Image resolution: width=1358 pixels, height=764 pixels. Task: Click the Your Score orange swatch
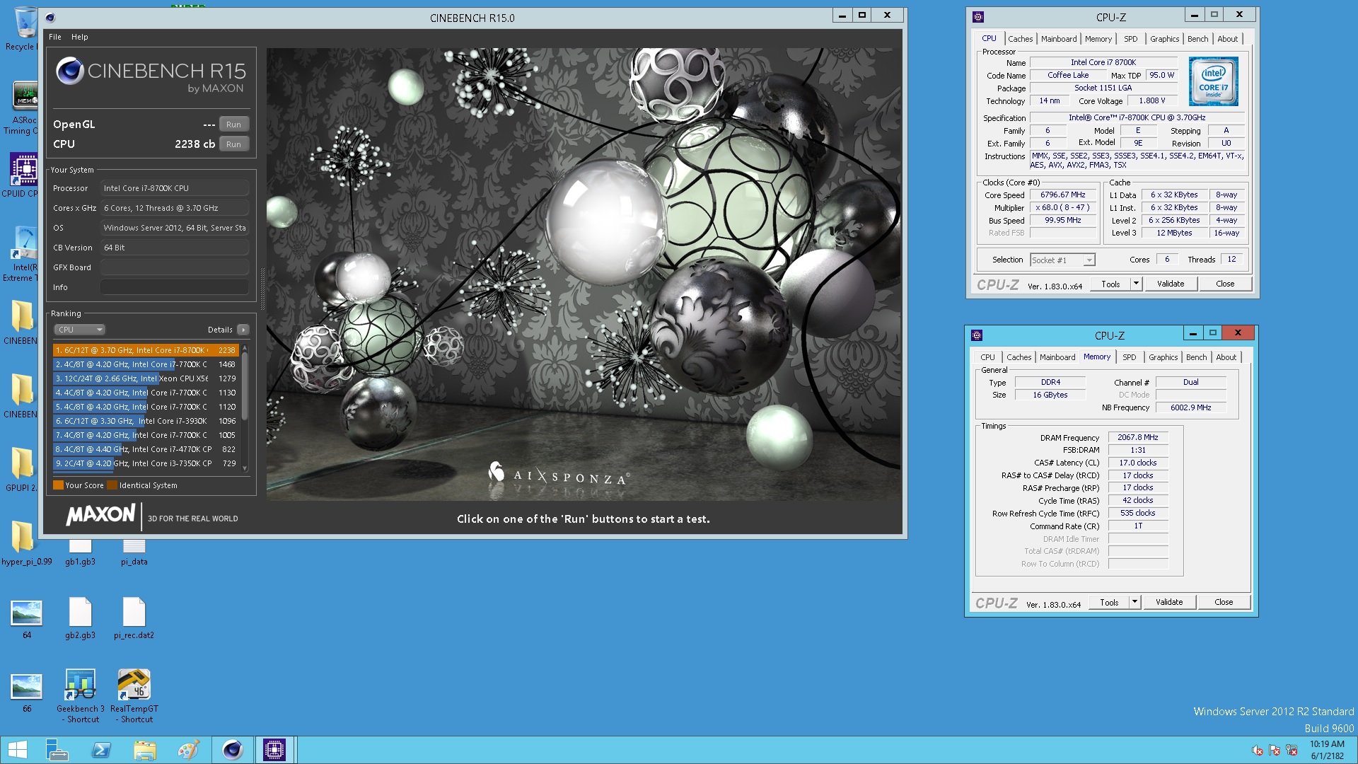58,485
